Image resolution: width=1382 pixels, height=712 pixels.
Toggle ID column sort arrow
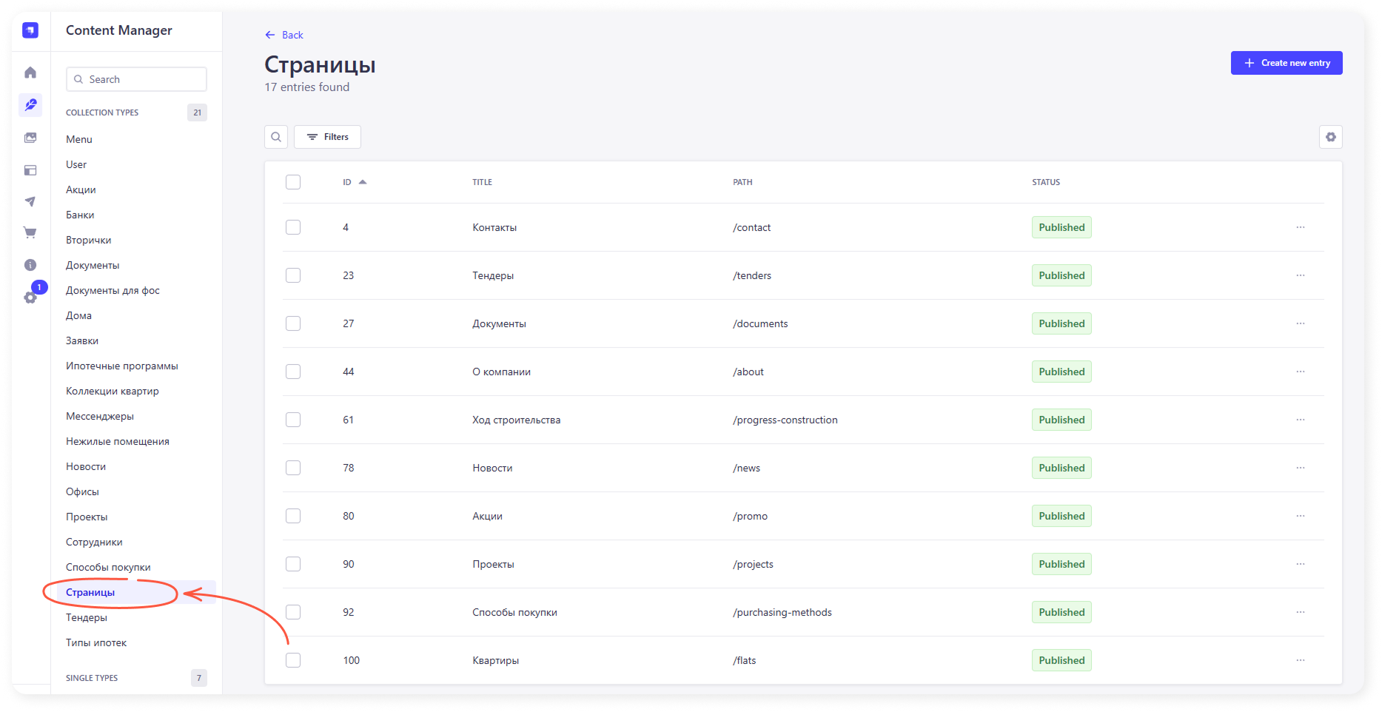(x=363, y=182)
